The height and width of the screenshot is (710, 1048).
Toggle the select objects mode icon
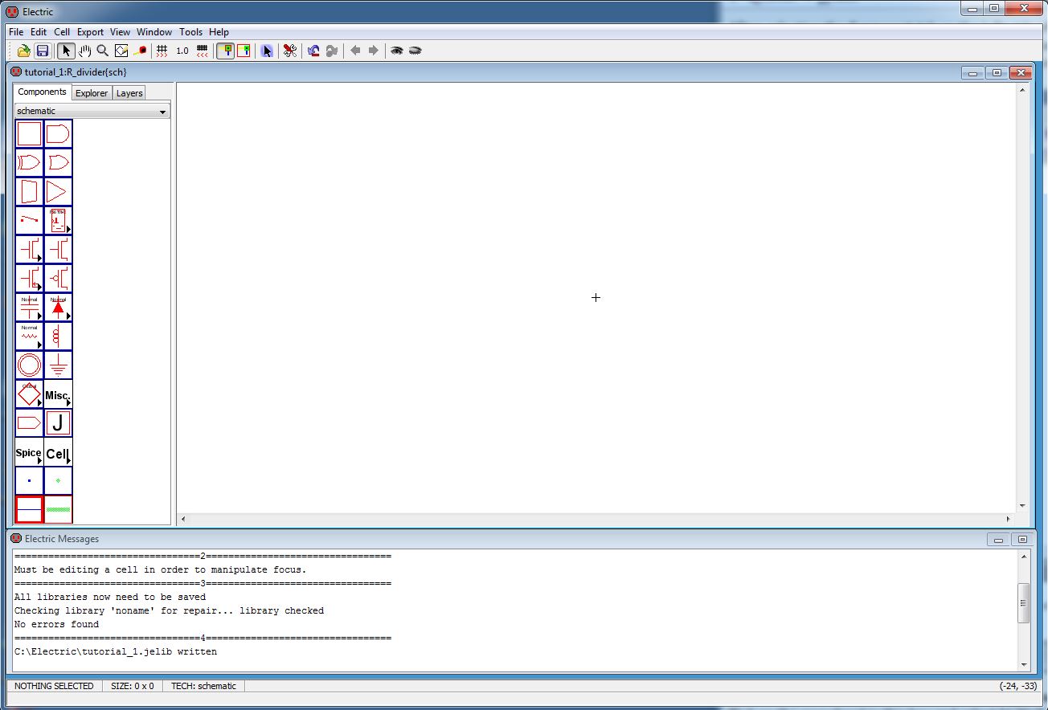226,51
